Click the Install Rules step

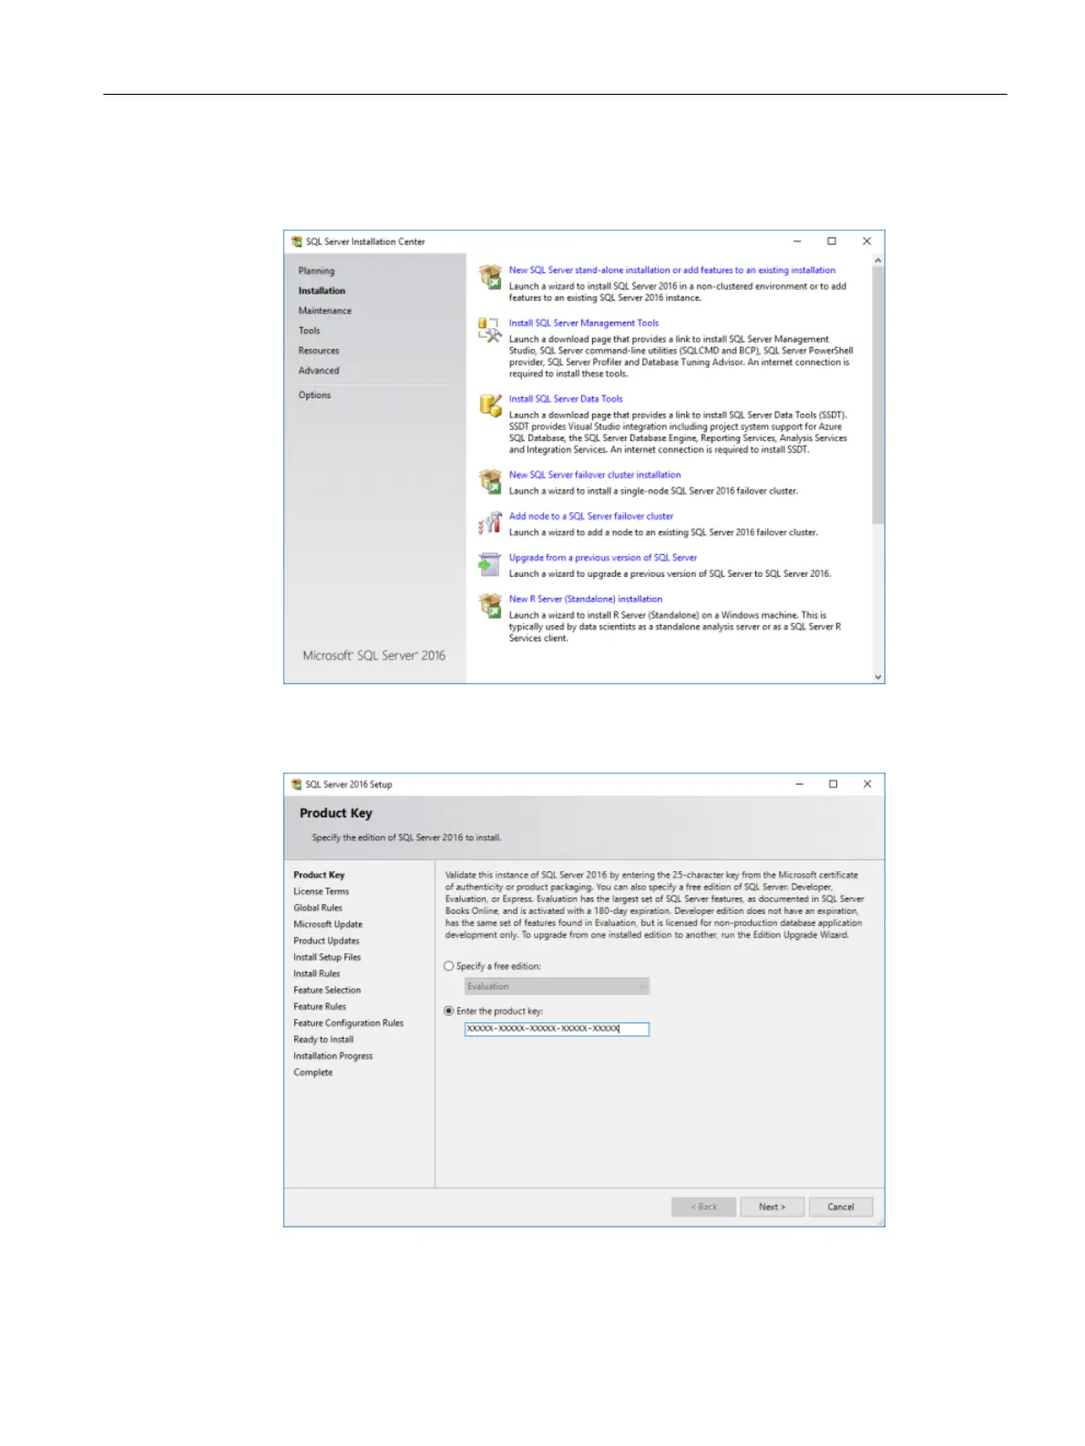[x=316, y=973]
